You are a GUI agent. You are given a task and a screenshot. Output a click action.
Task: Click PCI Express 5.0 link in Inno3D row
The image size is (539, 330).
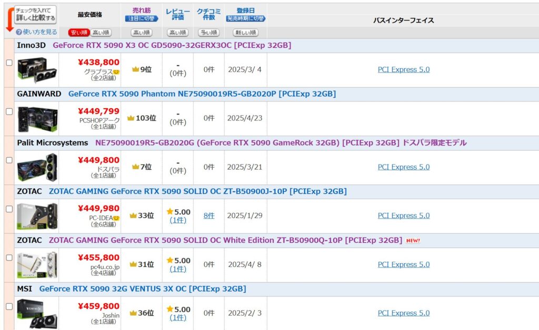click(404, 70)
